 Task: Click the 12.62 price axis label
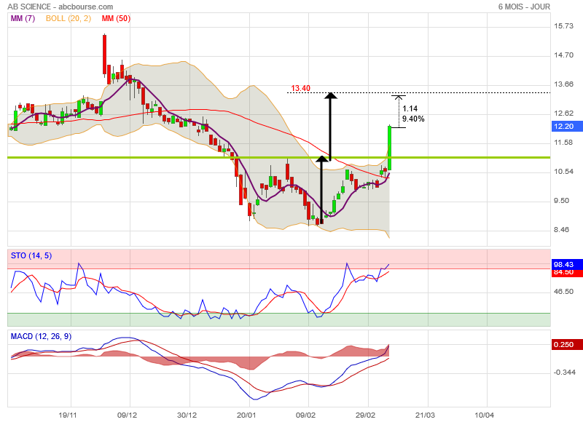tap(563, 114)
